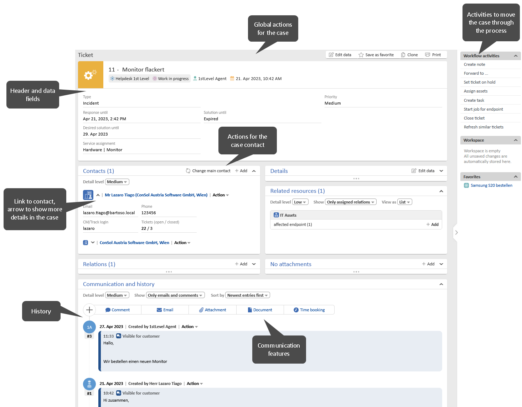This screenshot has width=522, height=407.
Task: Click the round plus icon in communication area
Action: point(89,310)
